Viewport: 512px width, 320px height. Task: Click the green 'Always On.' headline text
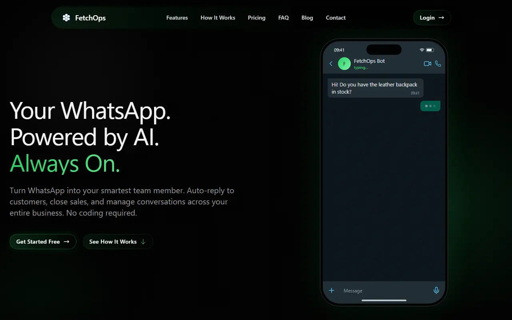tap(65, 163)
